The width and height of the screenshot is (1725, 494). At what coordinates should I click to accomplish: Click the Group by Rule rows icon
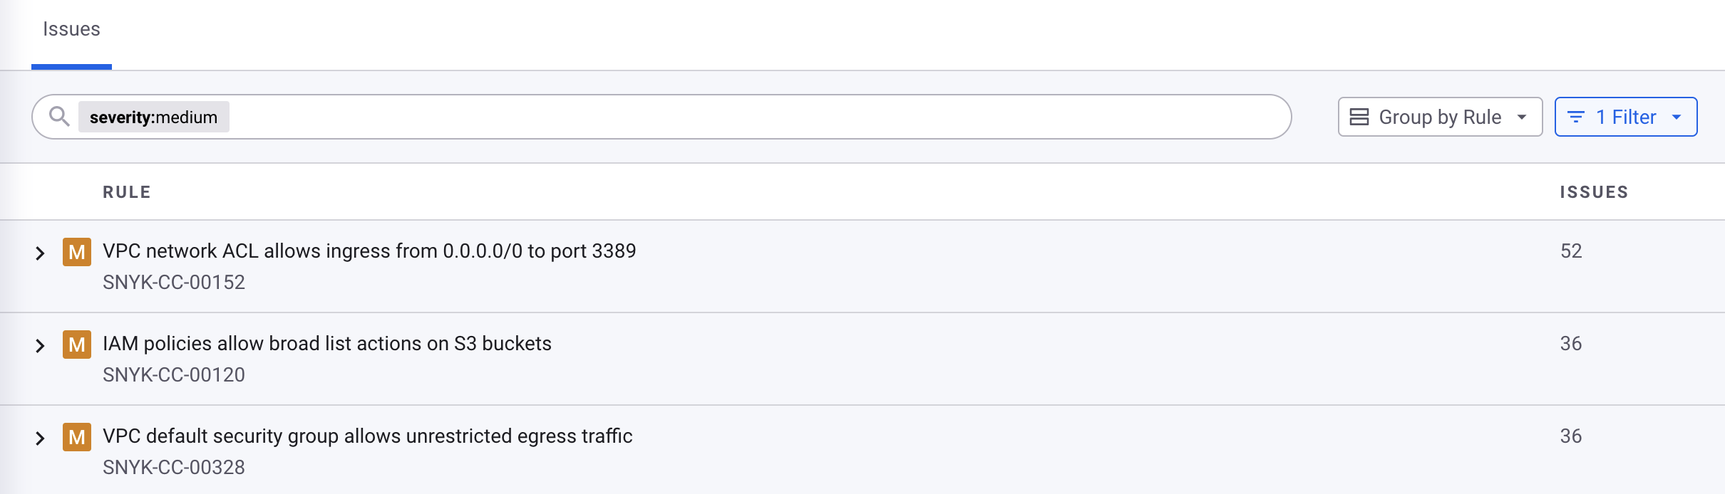click(1359, 117)
